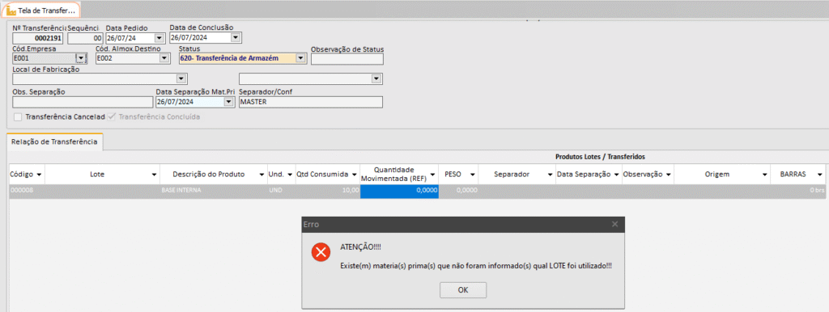Click the Sequência field showing 00
The width and height of the screenshot is (829, 312).
(x=85, y=38)
